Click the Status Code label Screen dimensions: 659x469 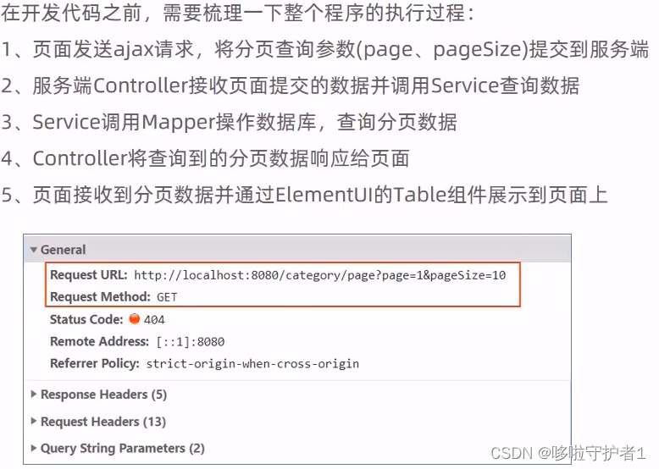[x=86, y=319]
